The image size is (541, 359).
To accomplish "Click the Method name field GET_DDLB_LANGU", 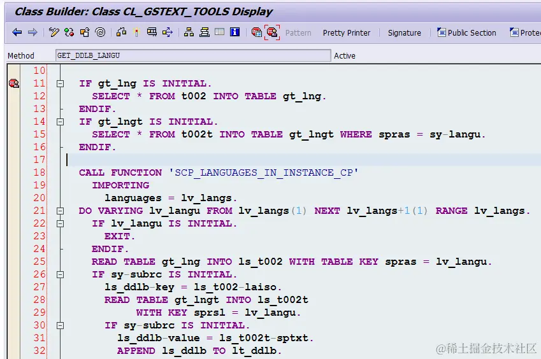I will click(193, 55).
